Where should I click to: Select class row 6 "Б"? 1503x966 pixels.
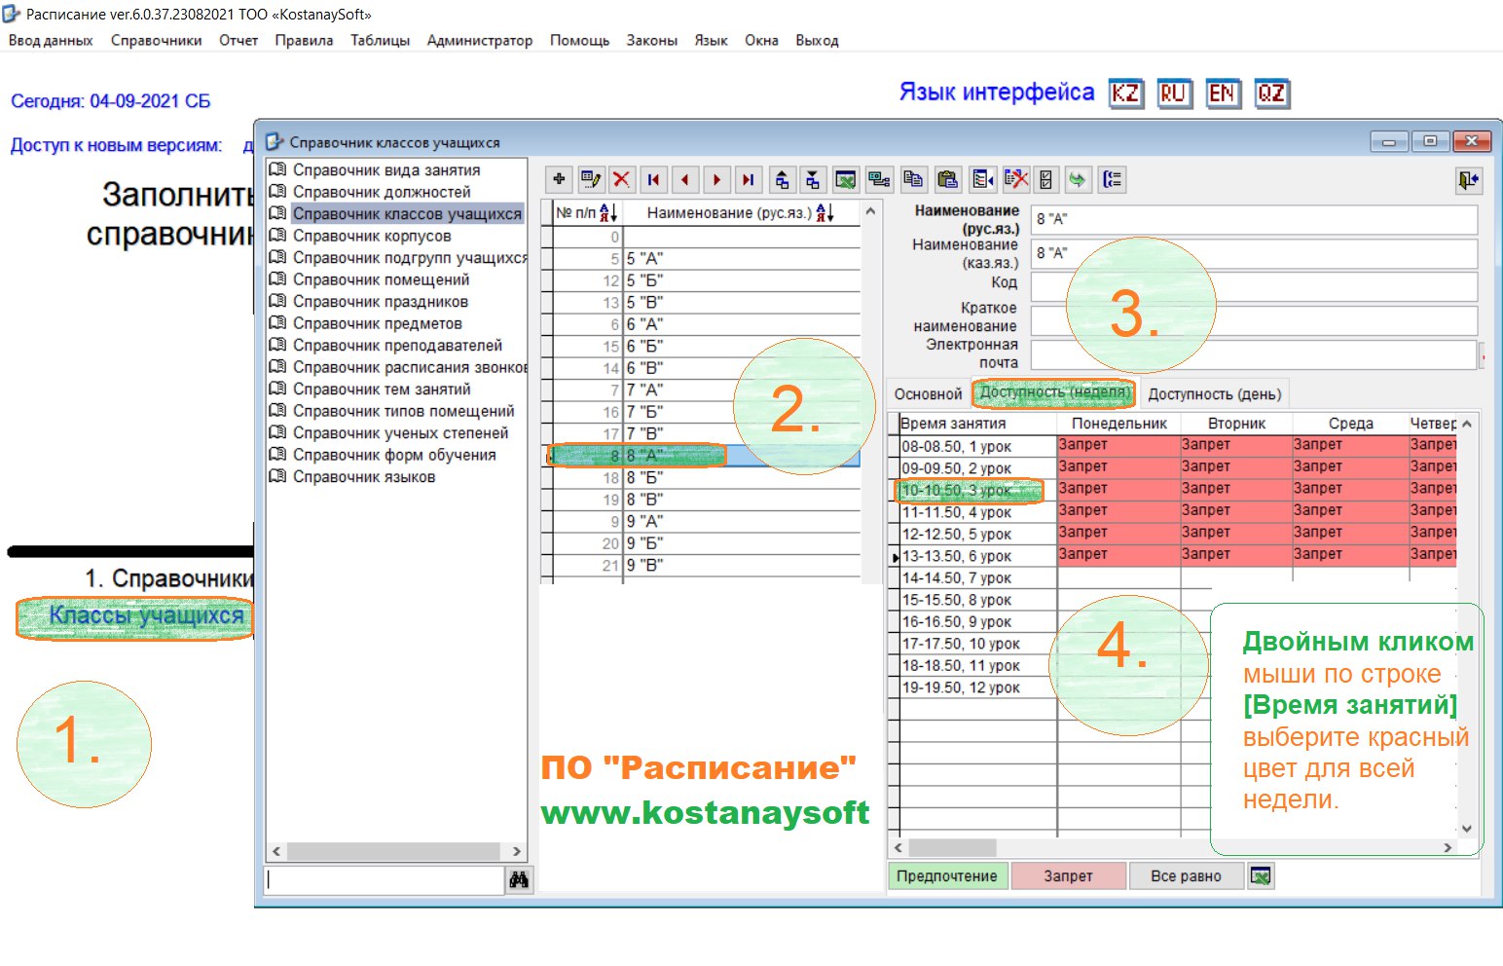coord(707,346)
